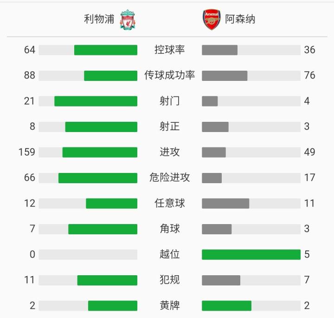Click Arsenal's green 黄牌 yellow card bar
The width and height of the screenshot is (334, 318).
click(x=226, y=305)
